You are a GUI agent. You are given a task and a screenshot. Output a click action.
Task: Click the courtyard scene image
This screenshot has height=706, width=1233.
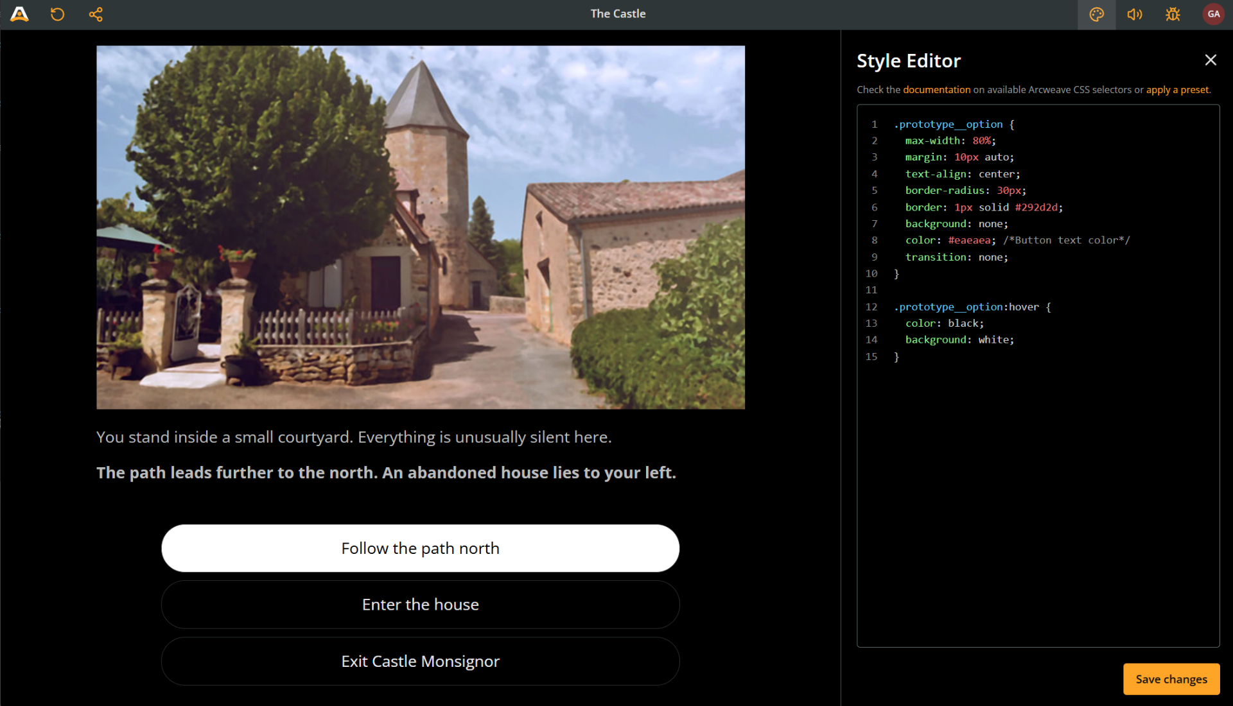point(420,227)
